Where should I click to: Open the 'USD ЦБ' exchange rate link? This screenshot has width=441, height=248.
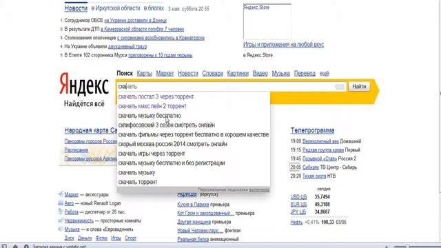tap(298, 197)
